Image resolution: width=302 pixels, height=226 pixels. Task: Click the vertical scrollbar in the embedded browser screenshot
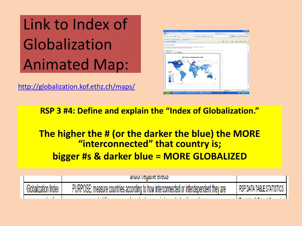coord(248,66)
